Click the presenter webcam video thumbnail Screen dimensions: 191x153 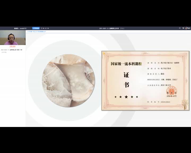coord(13,37)
